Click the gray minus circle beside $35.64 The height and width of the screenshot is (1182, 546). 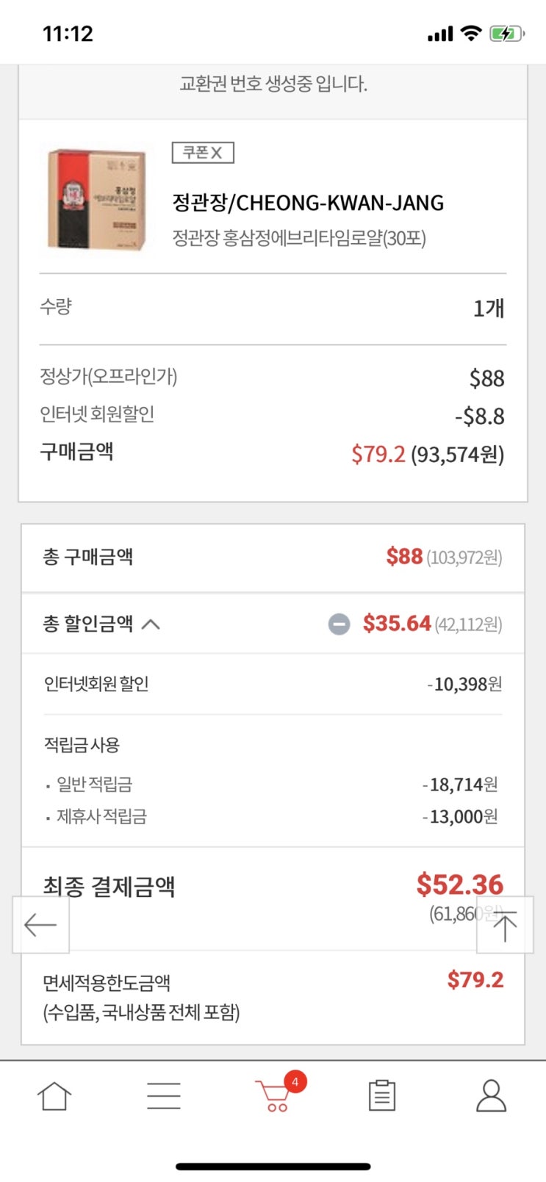(339, 624)
